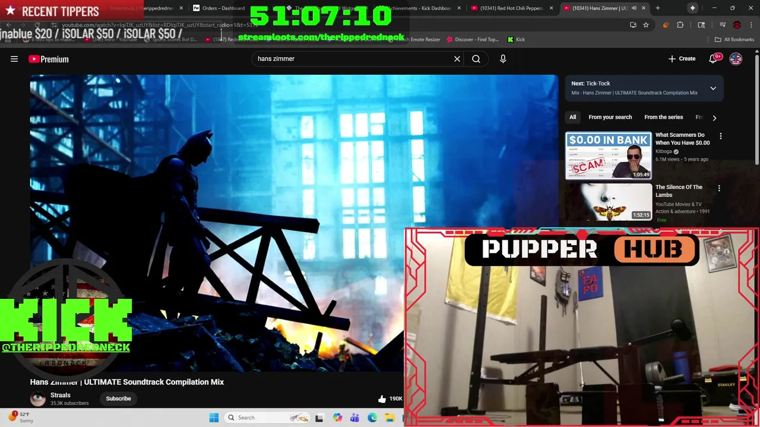Close the Red Hot Chili Peppers tab
760x427 pixels.
(x=551, y=8)
